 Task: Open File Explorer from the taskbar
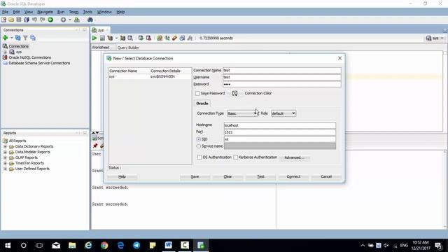point(72,245)
